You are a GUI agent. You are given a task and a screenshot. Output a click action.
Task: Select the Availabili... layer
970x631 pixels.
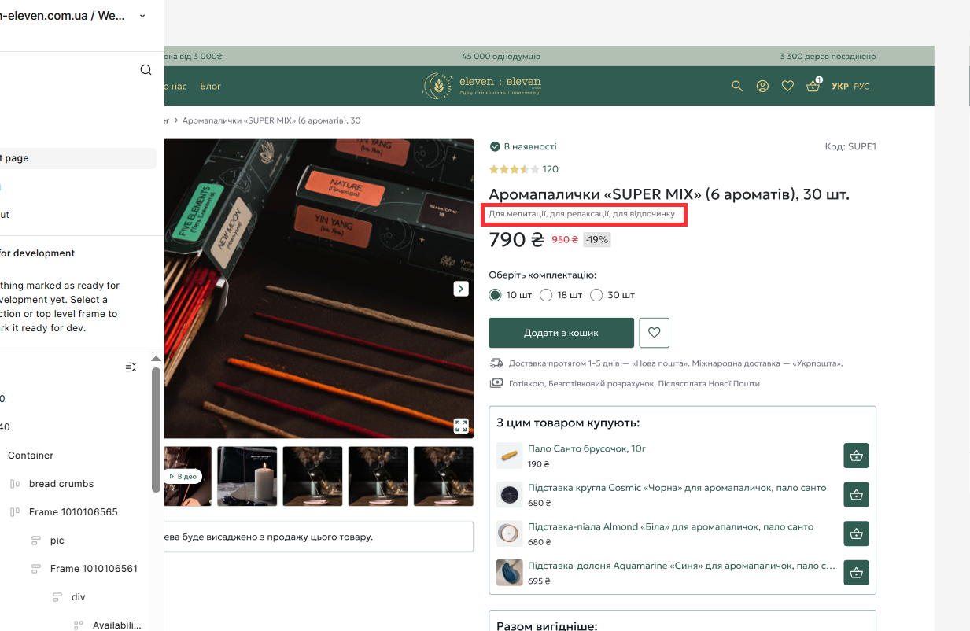117,625
